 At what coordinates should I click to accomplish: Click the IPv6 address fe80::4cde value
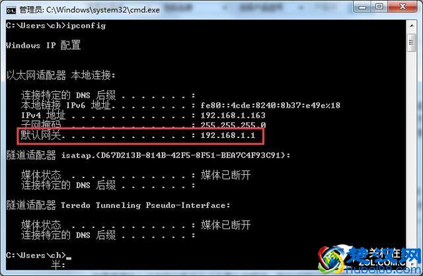coord(270,106)
